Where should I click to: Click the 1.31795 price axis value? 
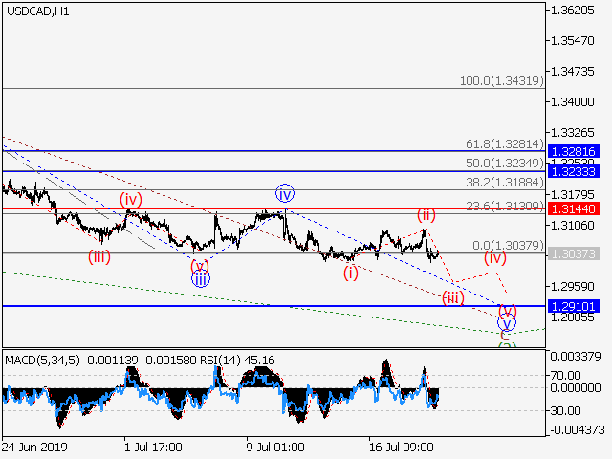pos(572,194)
